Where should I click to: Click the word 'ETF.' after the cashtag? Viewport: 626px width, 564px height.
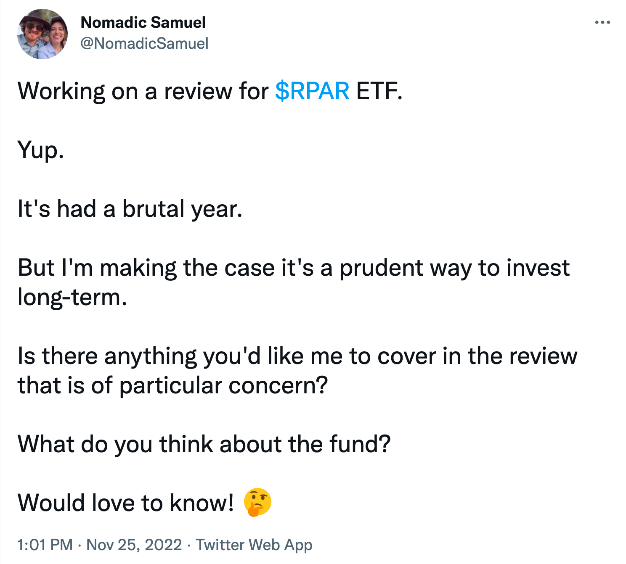379,91
